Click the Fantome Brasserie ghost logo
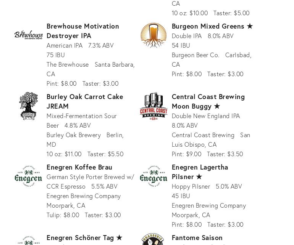 (153, 240)
